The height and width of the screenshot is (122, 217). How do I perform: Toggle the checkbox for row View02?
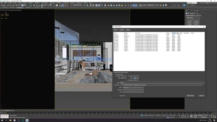pos(115,36)
